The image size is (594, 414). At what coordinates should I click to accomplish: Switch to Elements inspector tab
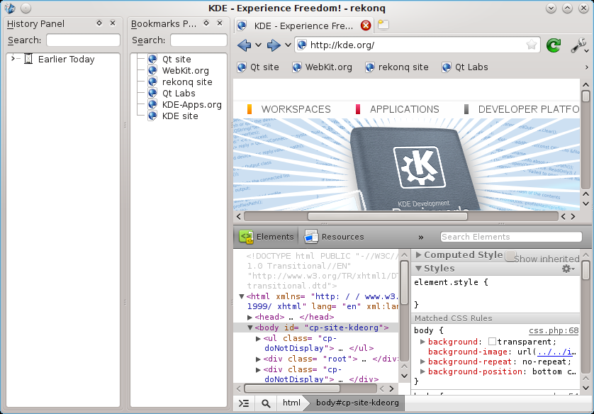pos(267,237)
